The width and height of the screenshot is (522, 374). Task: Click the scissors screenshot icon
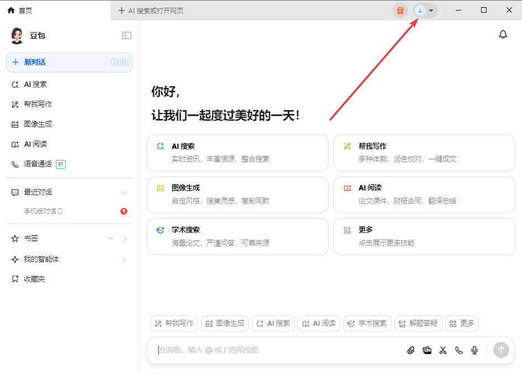443,350
